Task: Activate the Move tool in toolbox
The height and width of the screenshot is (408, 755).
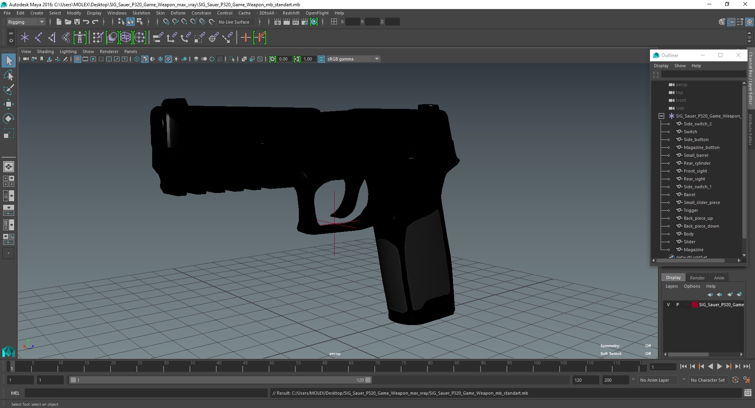Action: pos(9,104)
